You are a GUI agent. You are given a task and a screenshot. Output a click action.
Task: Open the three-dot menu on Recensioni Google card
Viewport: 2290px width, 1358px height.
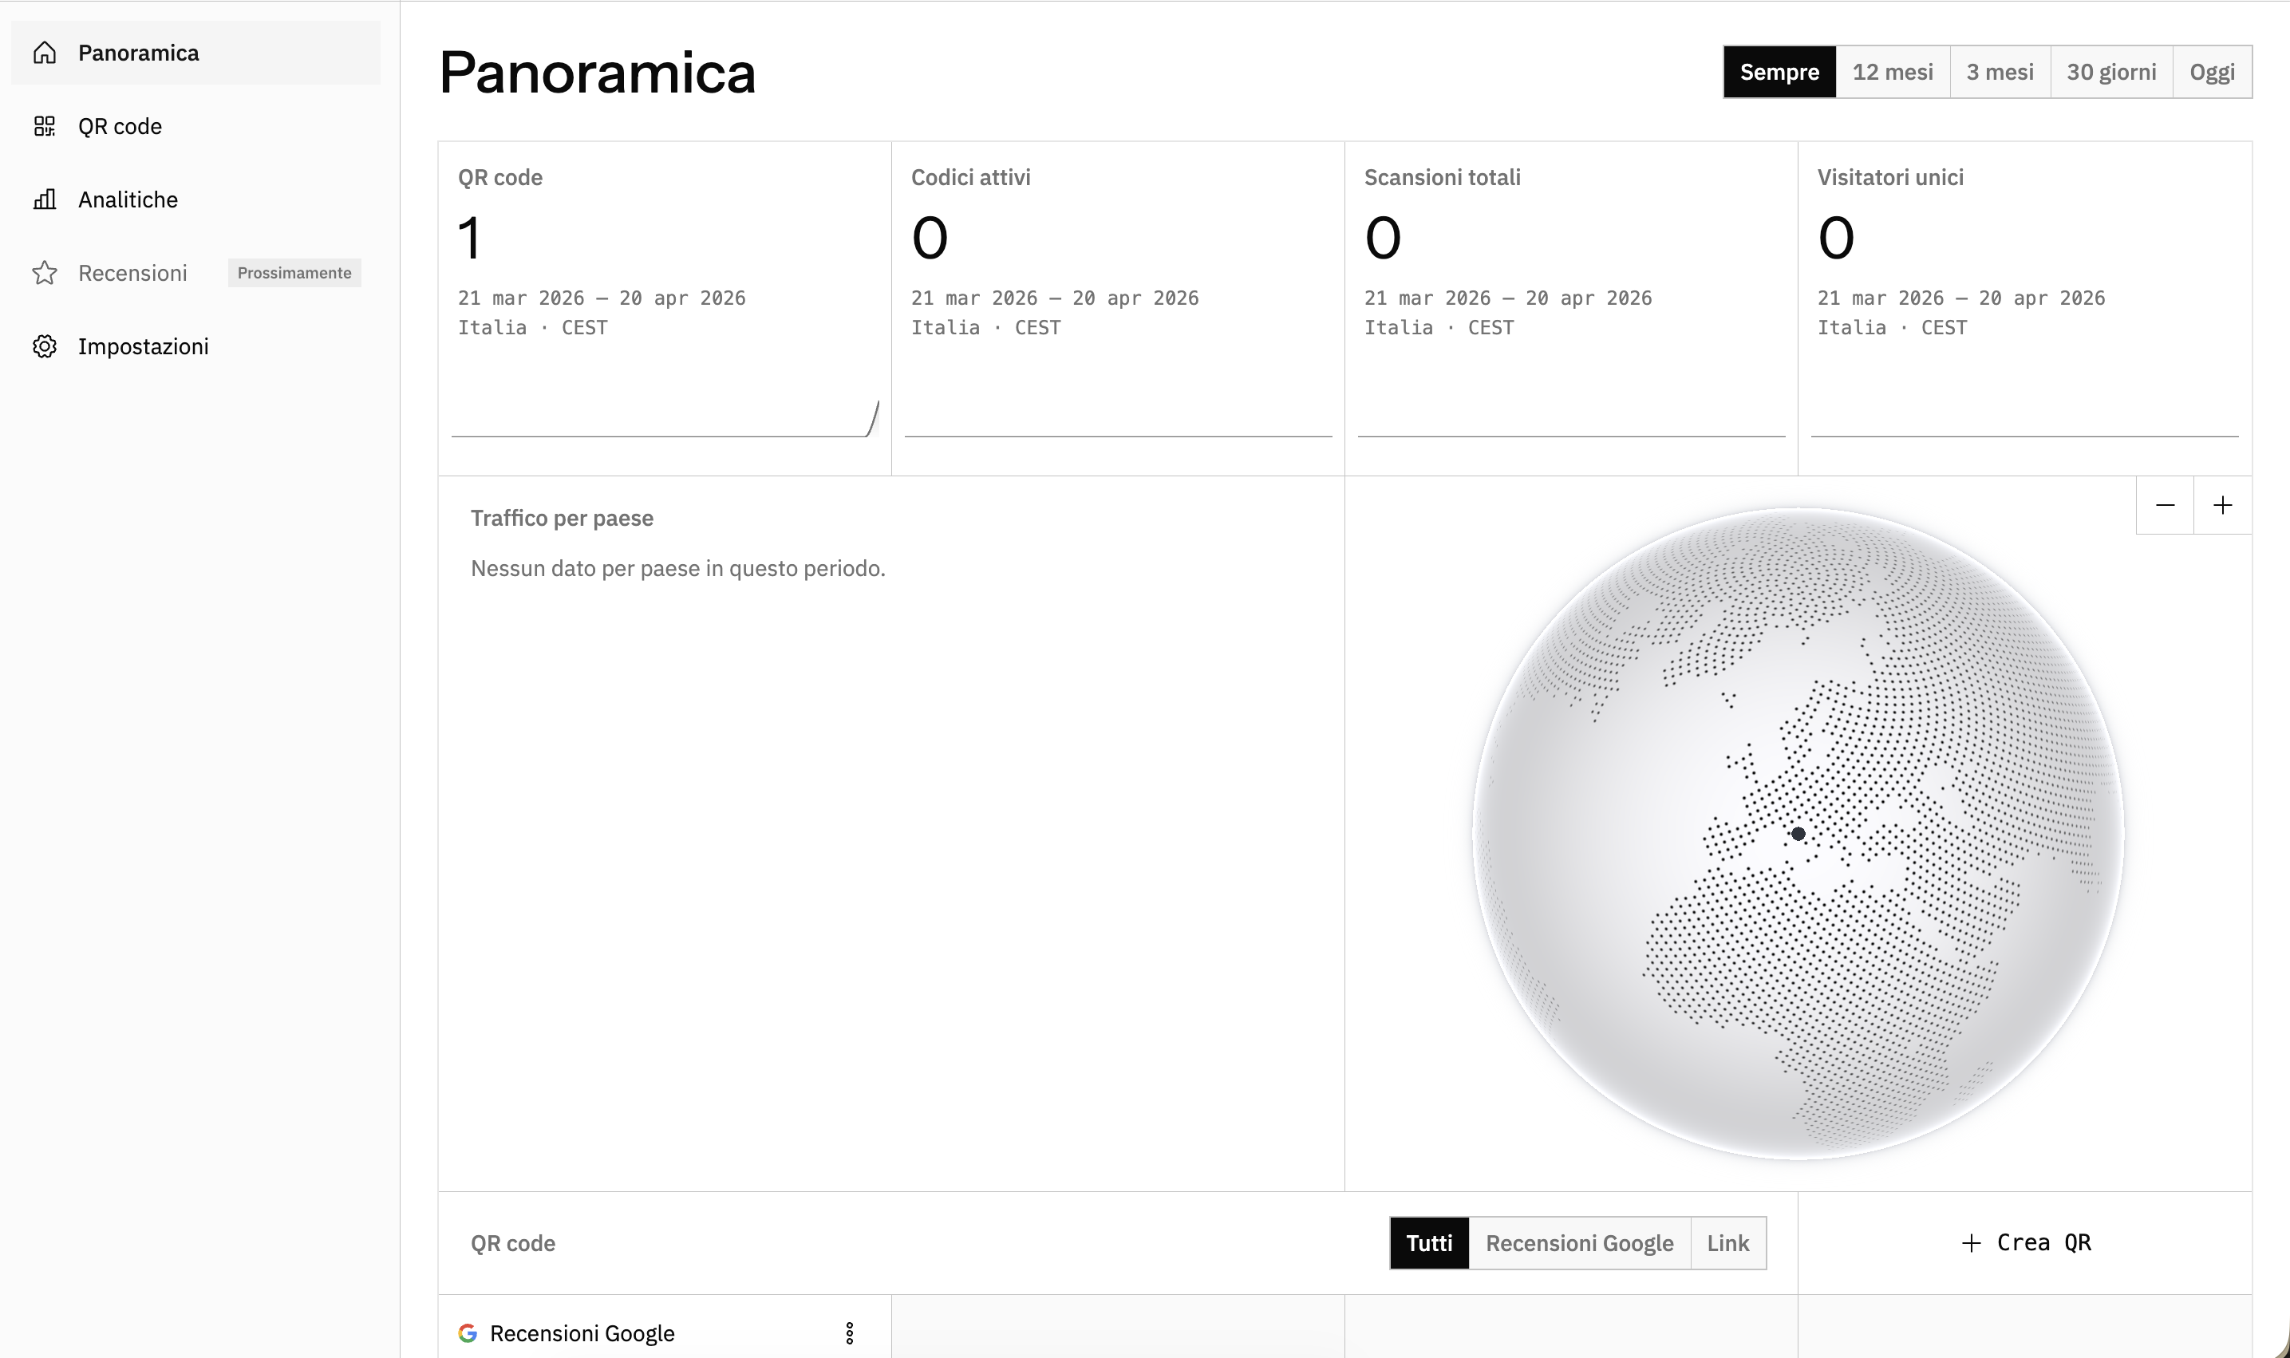point(849,1332)
